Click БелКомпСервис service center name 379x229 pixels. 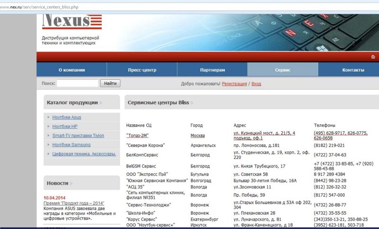(142, 155)
